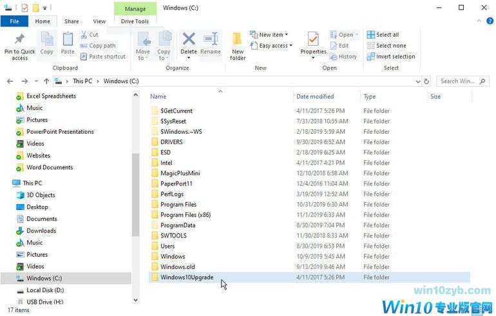Create a New folder
The height and width of the screenshot is (316, 496).
[x=237, y=46]
